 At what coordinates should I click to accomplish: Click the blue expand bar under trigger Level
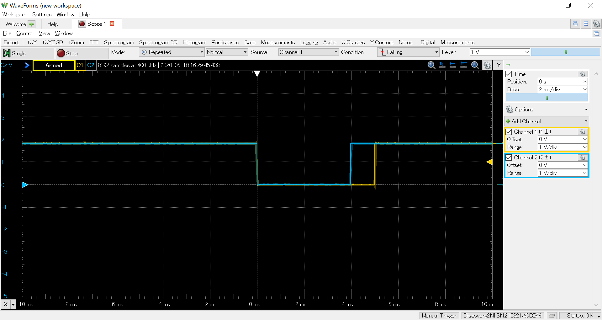566,52
